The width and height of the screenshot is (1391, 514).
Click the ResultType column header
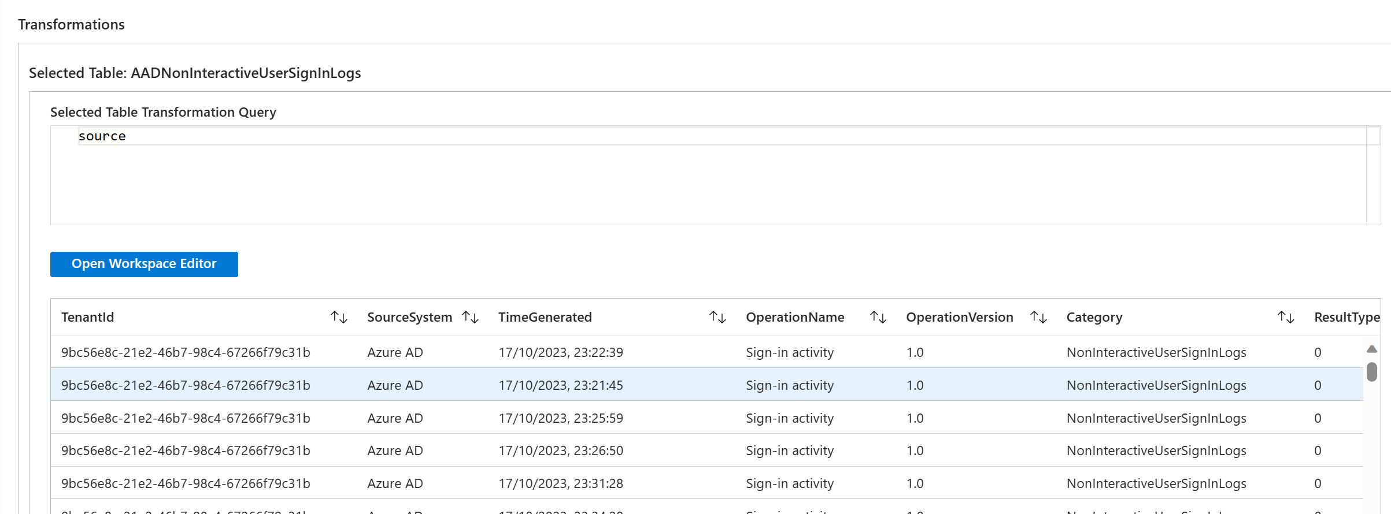click(1346, 317)
